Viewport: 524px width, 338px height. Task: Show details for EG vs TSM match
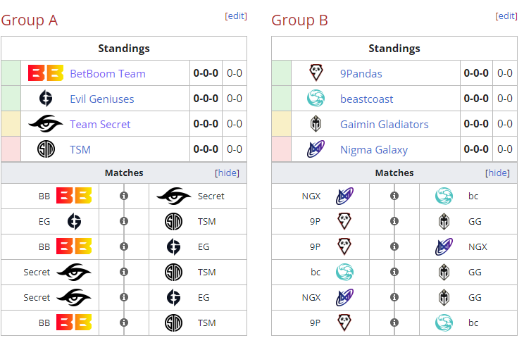124,221
